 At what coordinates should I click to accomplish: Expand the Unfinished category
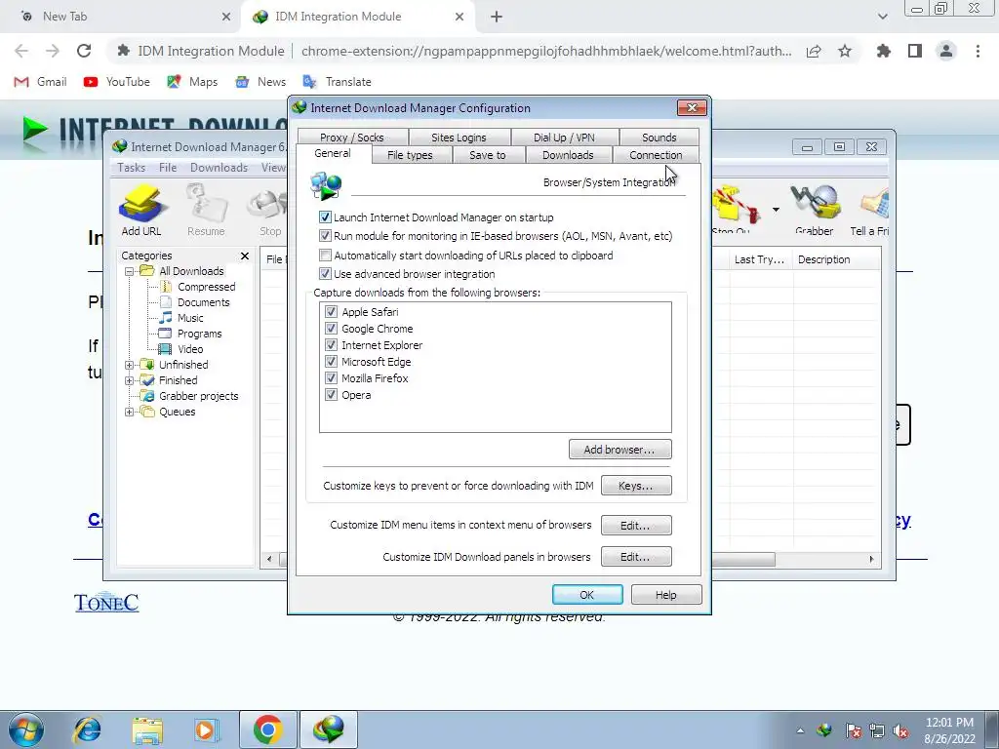[129, 365]
